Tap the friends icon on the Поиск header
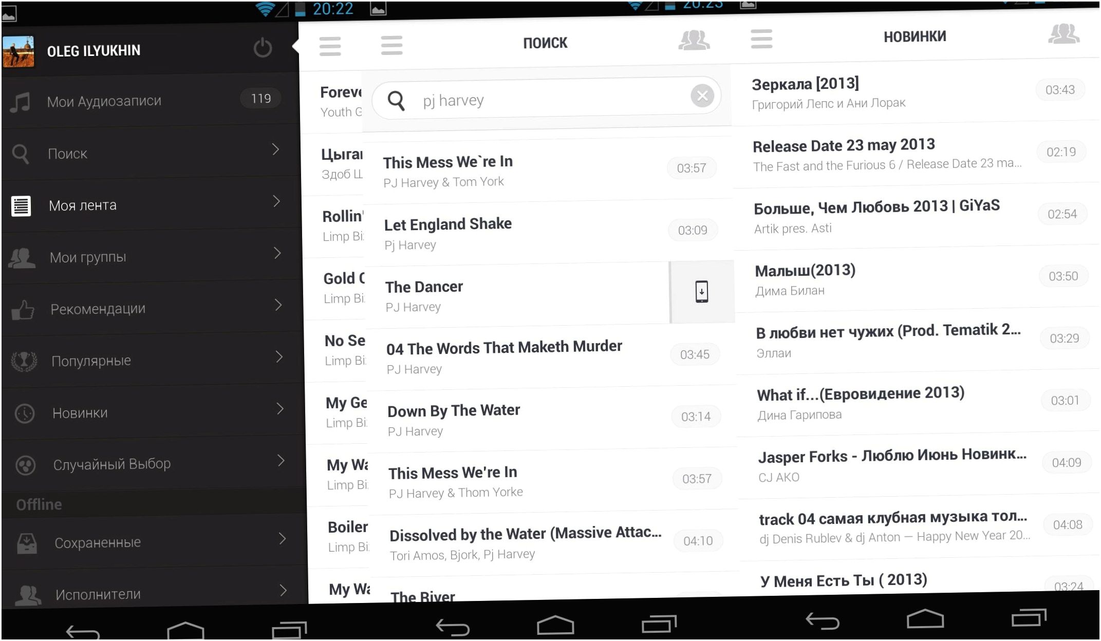This screenshot has height=641, width=1101. pos(694,40)
